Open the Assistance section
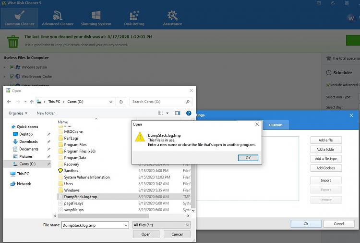Screen dimensions: 360x243 pyautogui.click(x=172, y=18)
